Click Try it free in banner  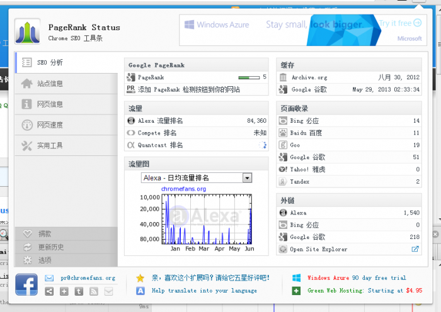click(401, 23)
